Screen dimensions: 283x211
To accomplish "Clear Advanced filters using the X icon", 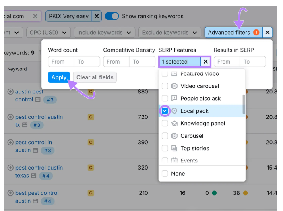I will click(x=267, y=33).
